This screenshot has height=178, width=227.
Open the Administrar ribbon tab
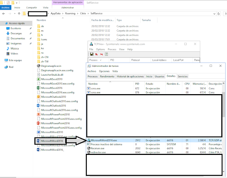click(x=68, y=7)
